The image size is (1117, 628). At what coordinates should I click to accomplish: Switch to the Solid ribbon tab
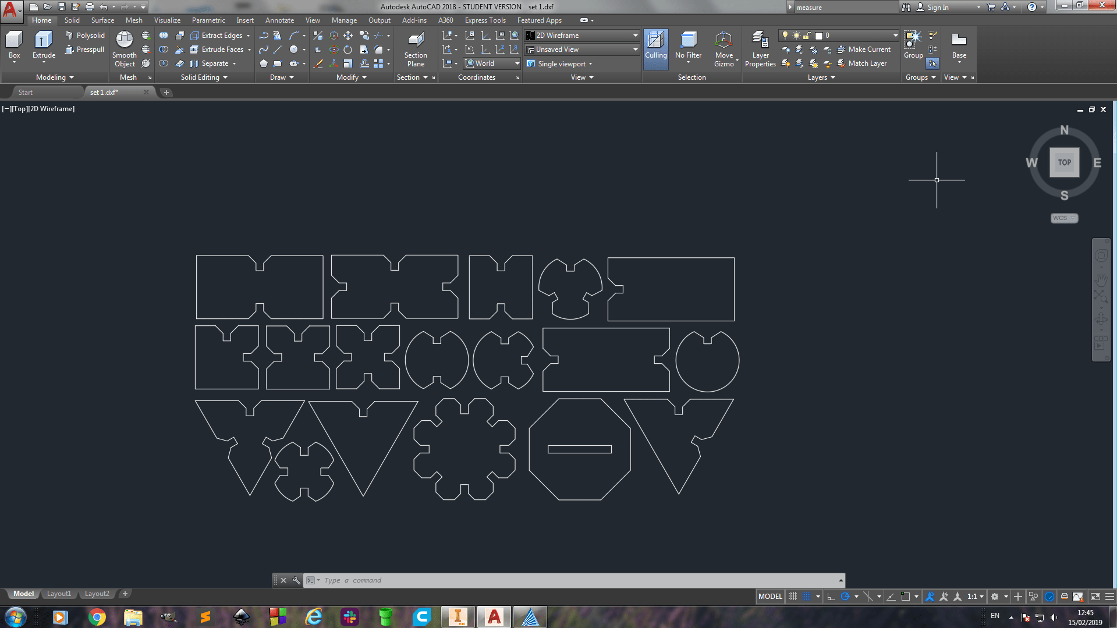(x=72, y=20)
